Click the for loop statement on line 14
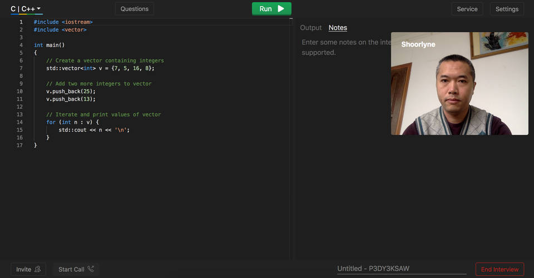 tap(72, 122)
